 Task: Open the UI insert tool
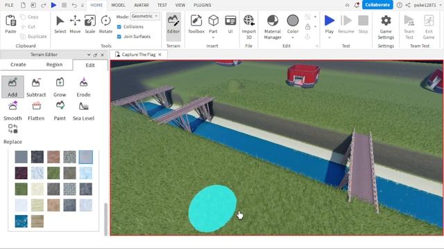[230, 24]
